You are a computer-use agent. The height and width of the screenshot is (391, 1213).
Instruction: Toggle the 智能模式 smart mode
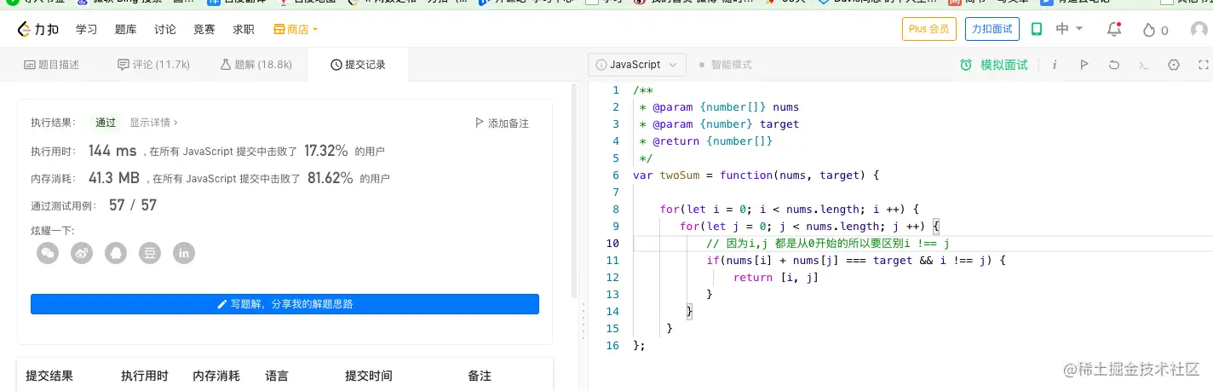724,65
